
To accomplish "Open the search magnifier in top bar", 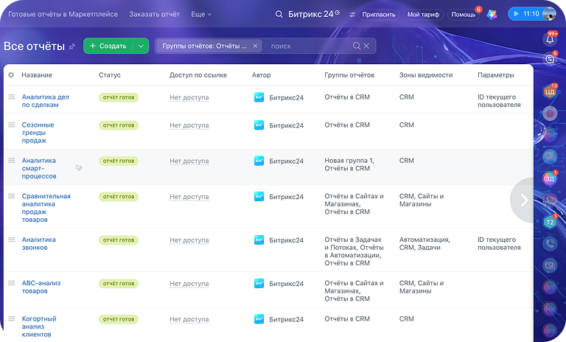I will click(279, 15).
